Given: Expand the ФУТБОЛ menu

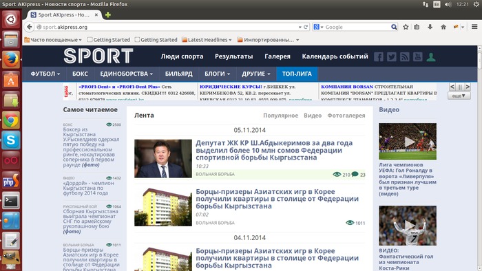Looking at the screenshot, I should point(45,74).
